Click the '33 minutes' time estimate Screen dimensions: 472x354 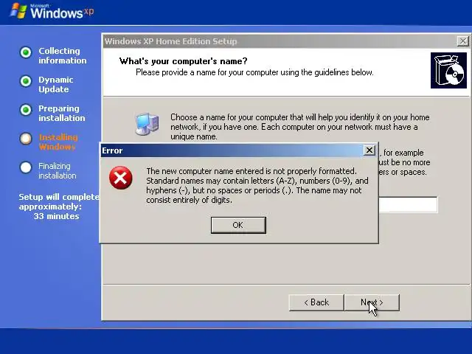pyautogui.click(x=56, y=216)
